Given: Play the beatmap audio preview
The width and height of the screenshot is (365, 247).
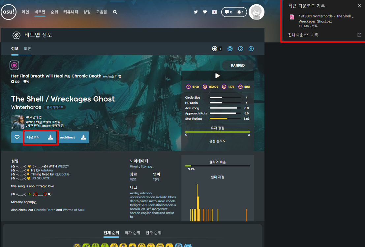Looking at the screenshot, I should click(x=217, y=76).
